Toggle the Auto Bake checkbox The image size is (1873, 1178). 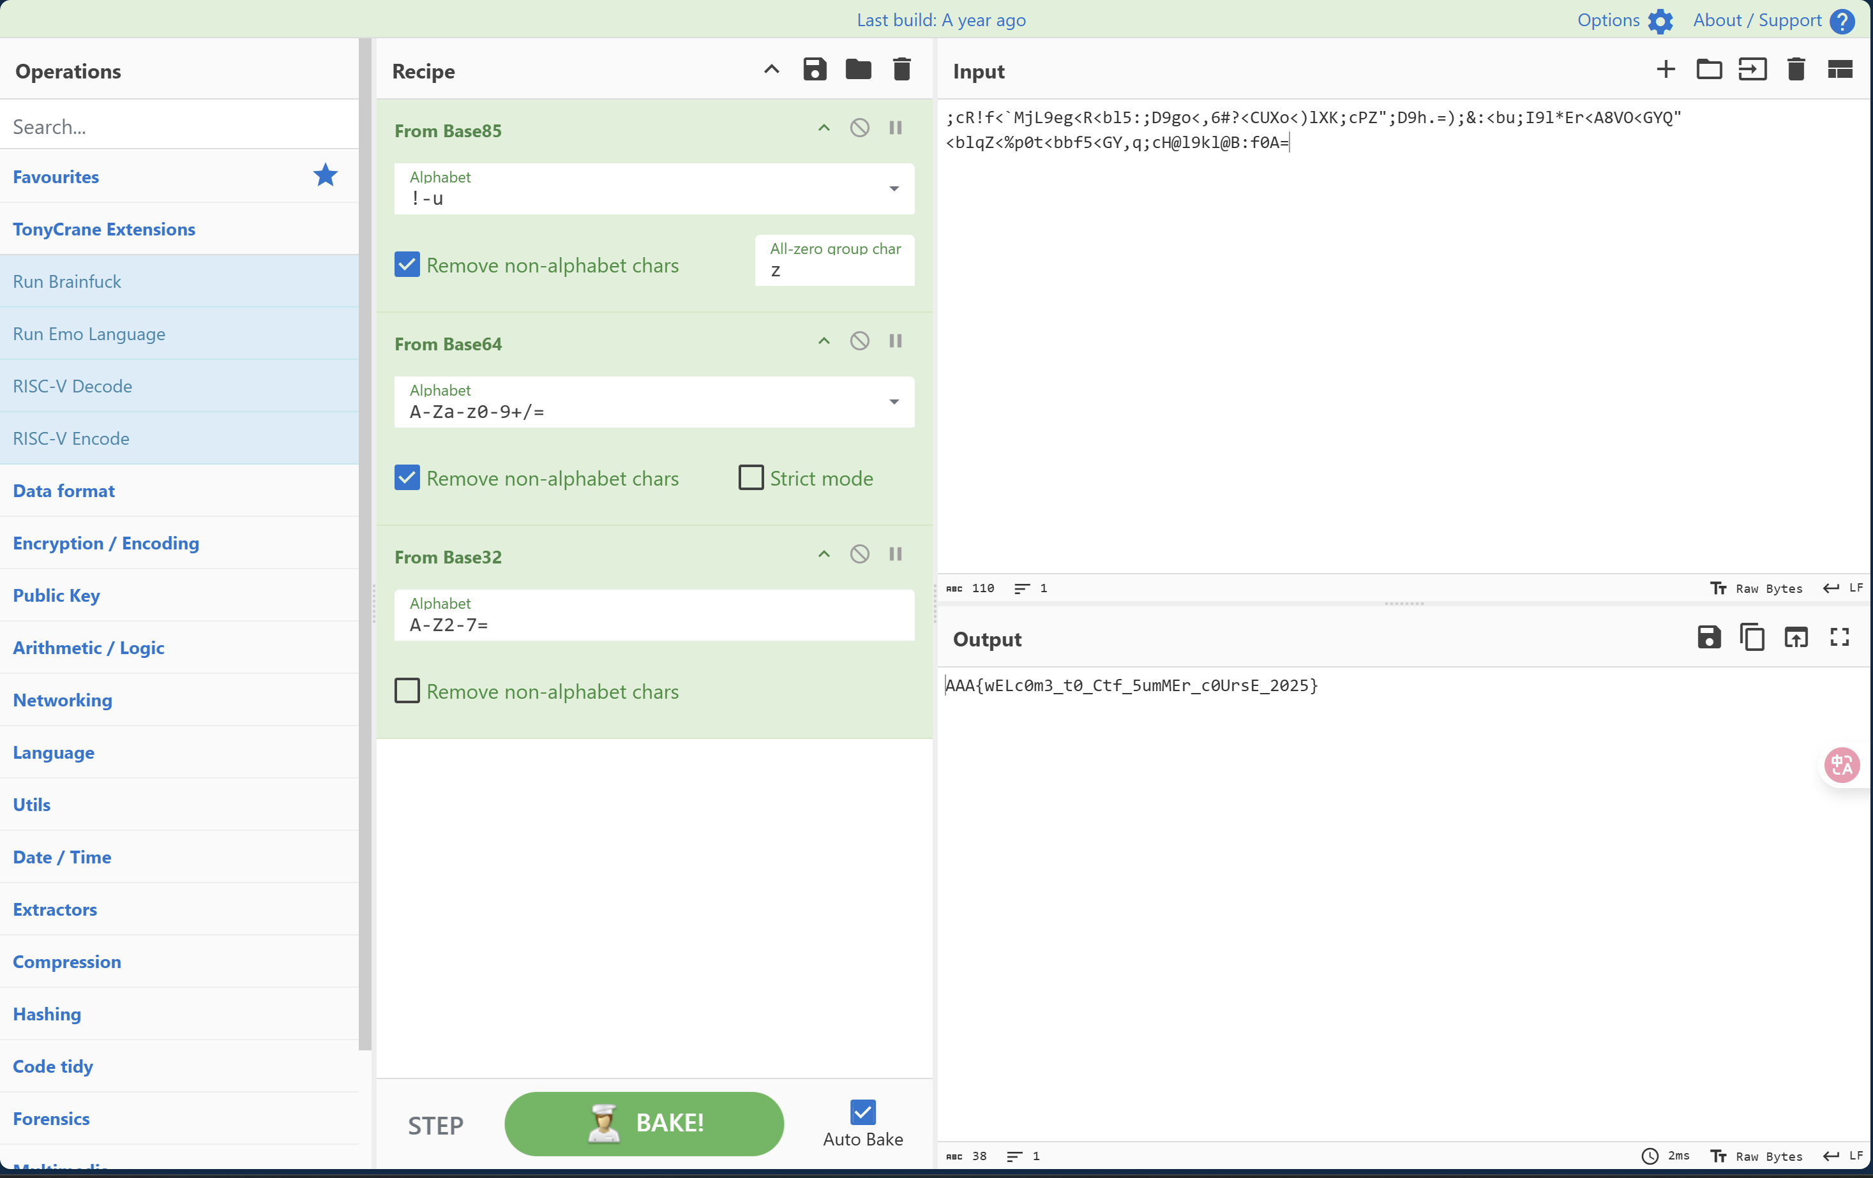pyautogui.click(x=862, y=1113)
